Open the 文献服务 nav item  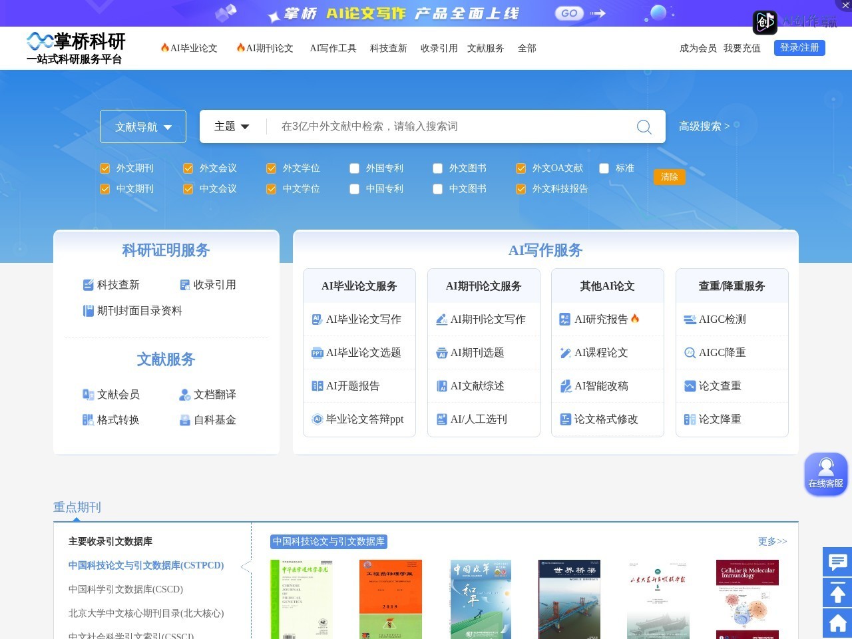point(486,48)
